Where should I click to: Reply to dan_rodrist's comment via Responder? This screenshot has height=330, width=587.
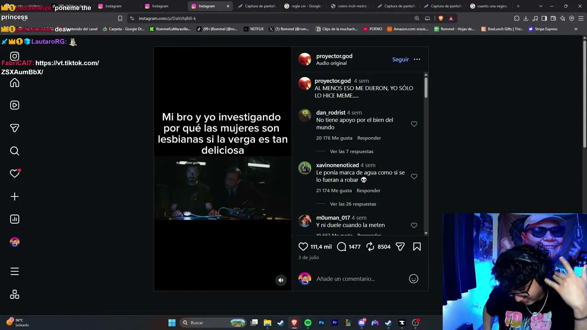pyautogui.click(x=369, y=138)
